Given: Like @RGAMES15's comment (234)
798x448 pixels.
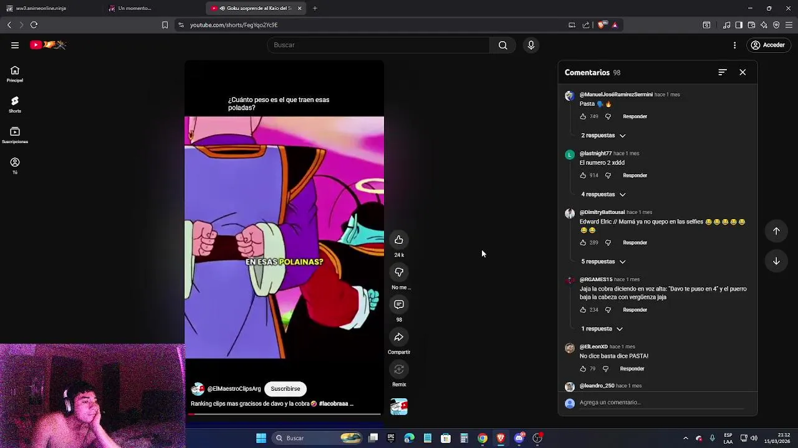Looking at the screenshot, I should (x=583, y=310).
